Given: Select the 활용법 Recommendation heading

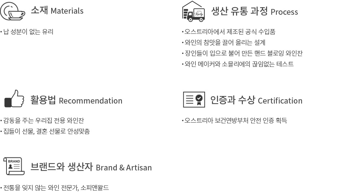Looking at the screenshot, I should coord(76,100).
